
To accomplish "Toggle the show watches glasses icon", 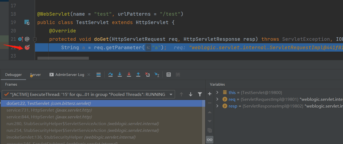I will click(x=210, y=140).
